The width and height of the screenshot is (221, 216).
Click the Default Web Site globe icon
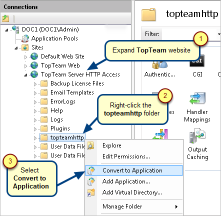[34, 56]
